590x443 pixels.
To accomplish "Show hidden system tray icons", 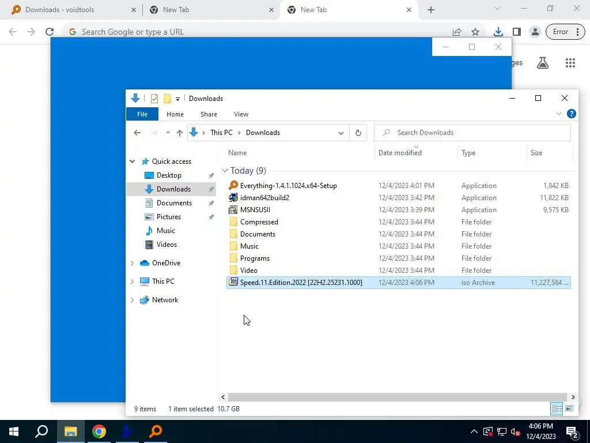I will click(x=474, y=431).
